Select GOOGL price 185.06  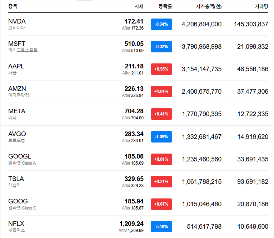[134, 156]
